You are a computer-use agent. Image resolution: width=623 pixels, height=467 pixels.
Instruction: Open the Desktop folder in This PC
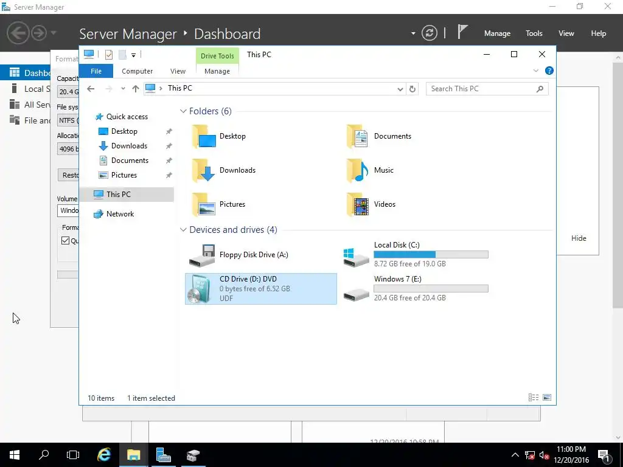[218, 136]
